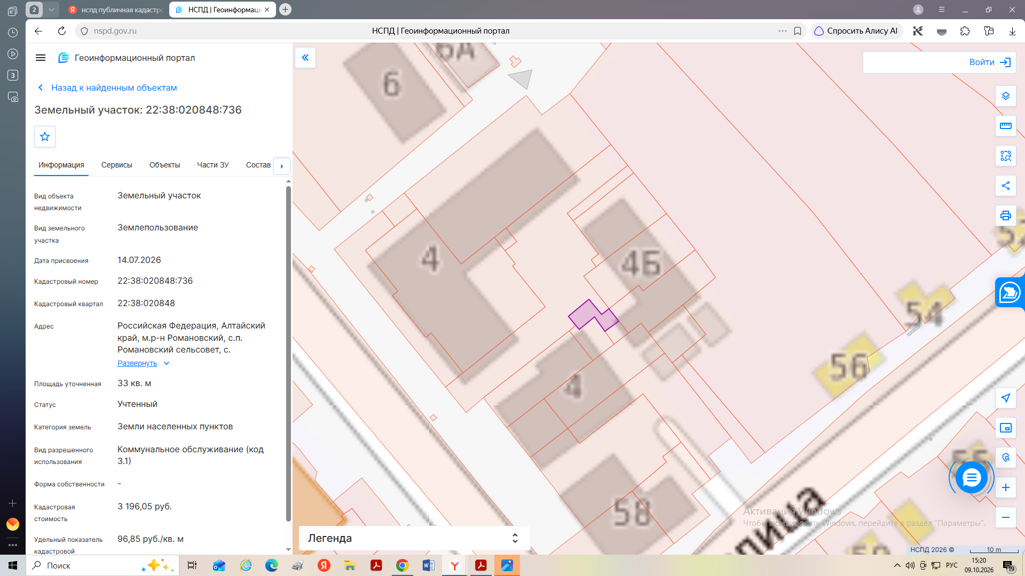Open the Word app on taskbar

pos(428,565)
